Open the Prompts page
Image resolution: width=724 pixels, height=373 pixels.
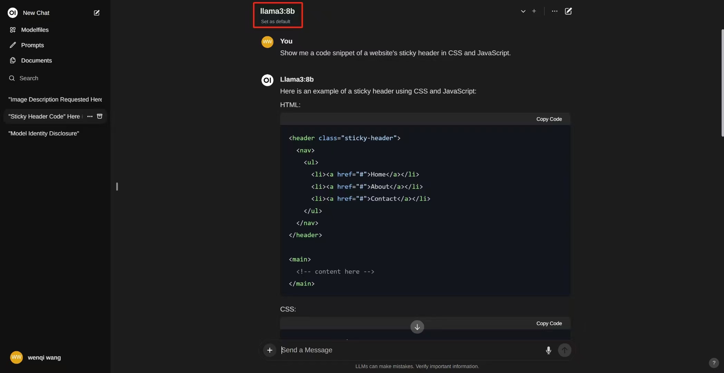(32, 45)
